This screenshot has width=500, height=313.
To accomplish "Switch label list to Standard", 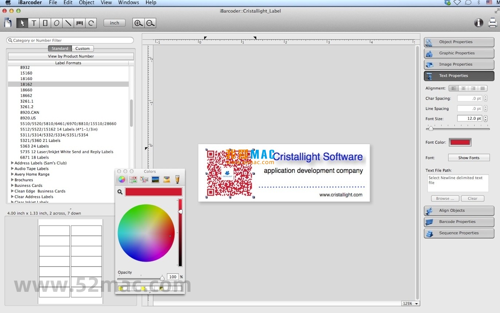I will pos(60,49).
